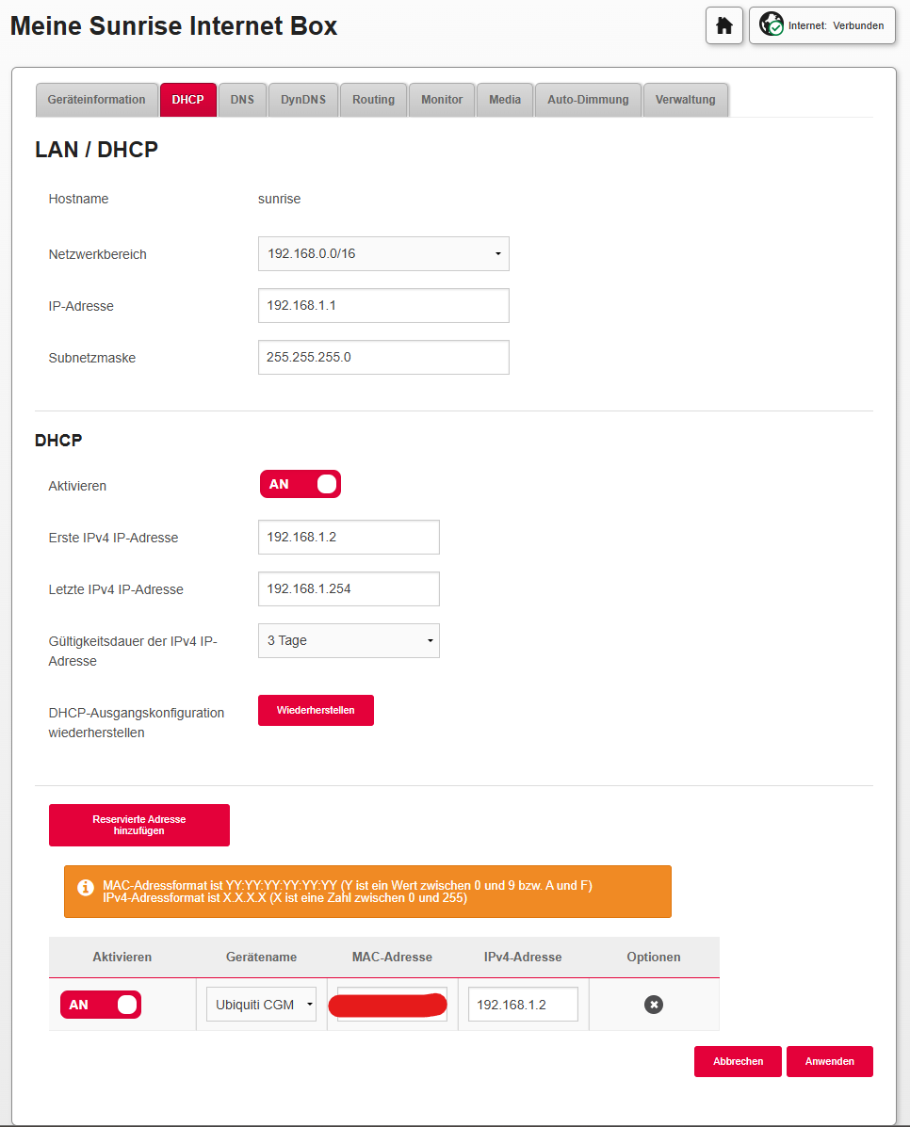Screen dimensions: 910x1127
Task: Click the Anwenden button
Action: (x=829, y=1061)
